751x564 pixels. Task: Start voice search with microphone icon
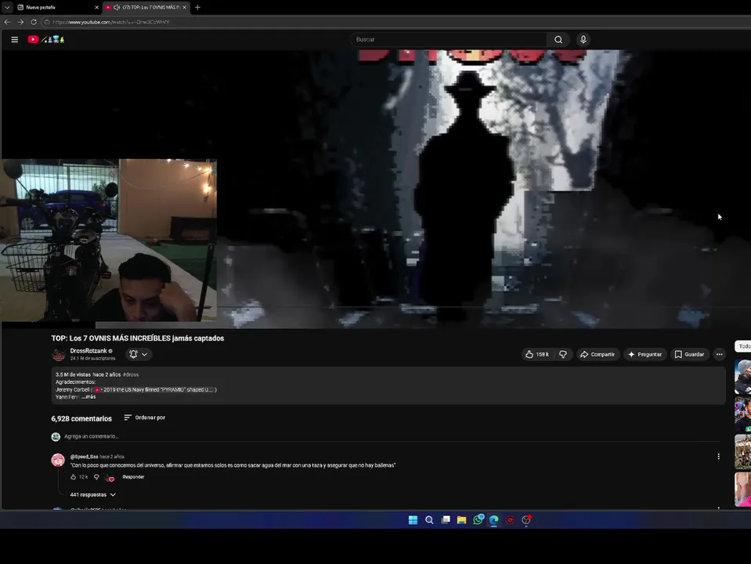point(583,40)
